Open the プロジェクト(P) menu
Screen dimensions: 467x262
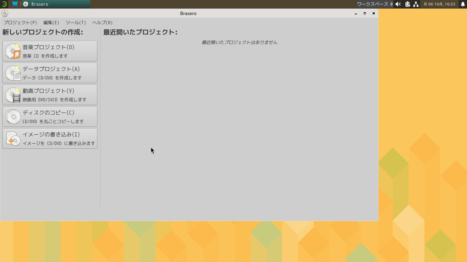pyautogui.click(x=20, y=23)
